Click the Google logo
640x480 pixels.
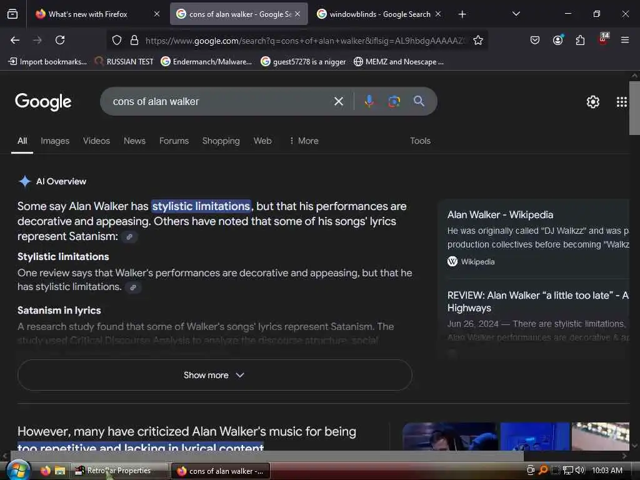43,102
